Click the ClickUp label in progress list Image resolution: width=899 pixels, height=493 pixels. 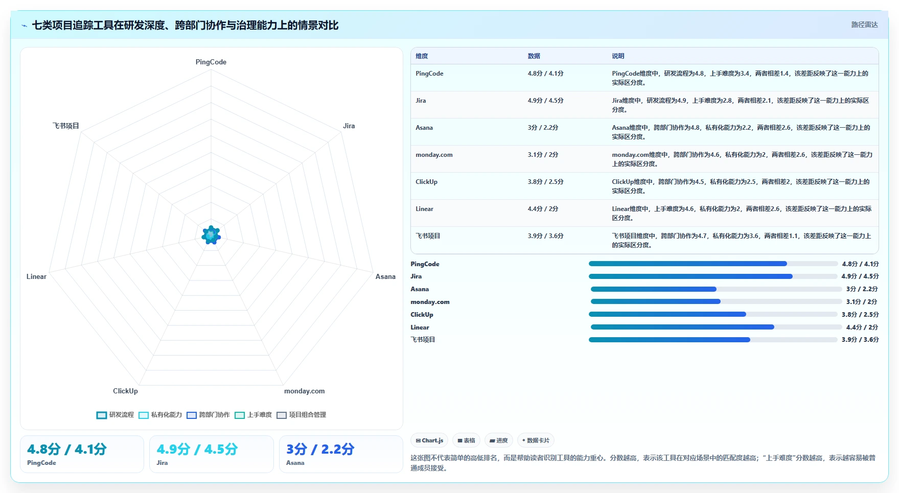coord(422,315)
